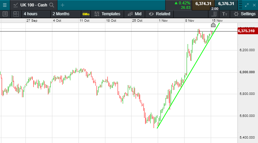
Task: Click the 6,200.000 price axis label
Action: pos(247,50)
